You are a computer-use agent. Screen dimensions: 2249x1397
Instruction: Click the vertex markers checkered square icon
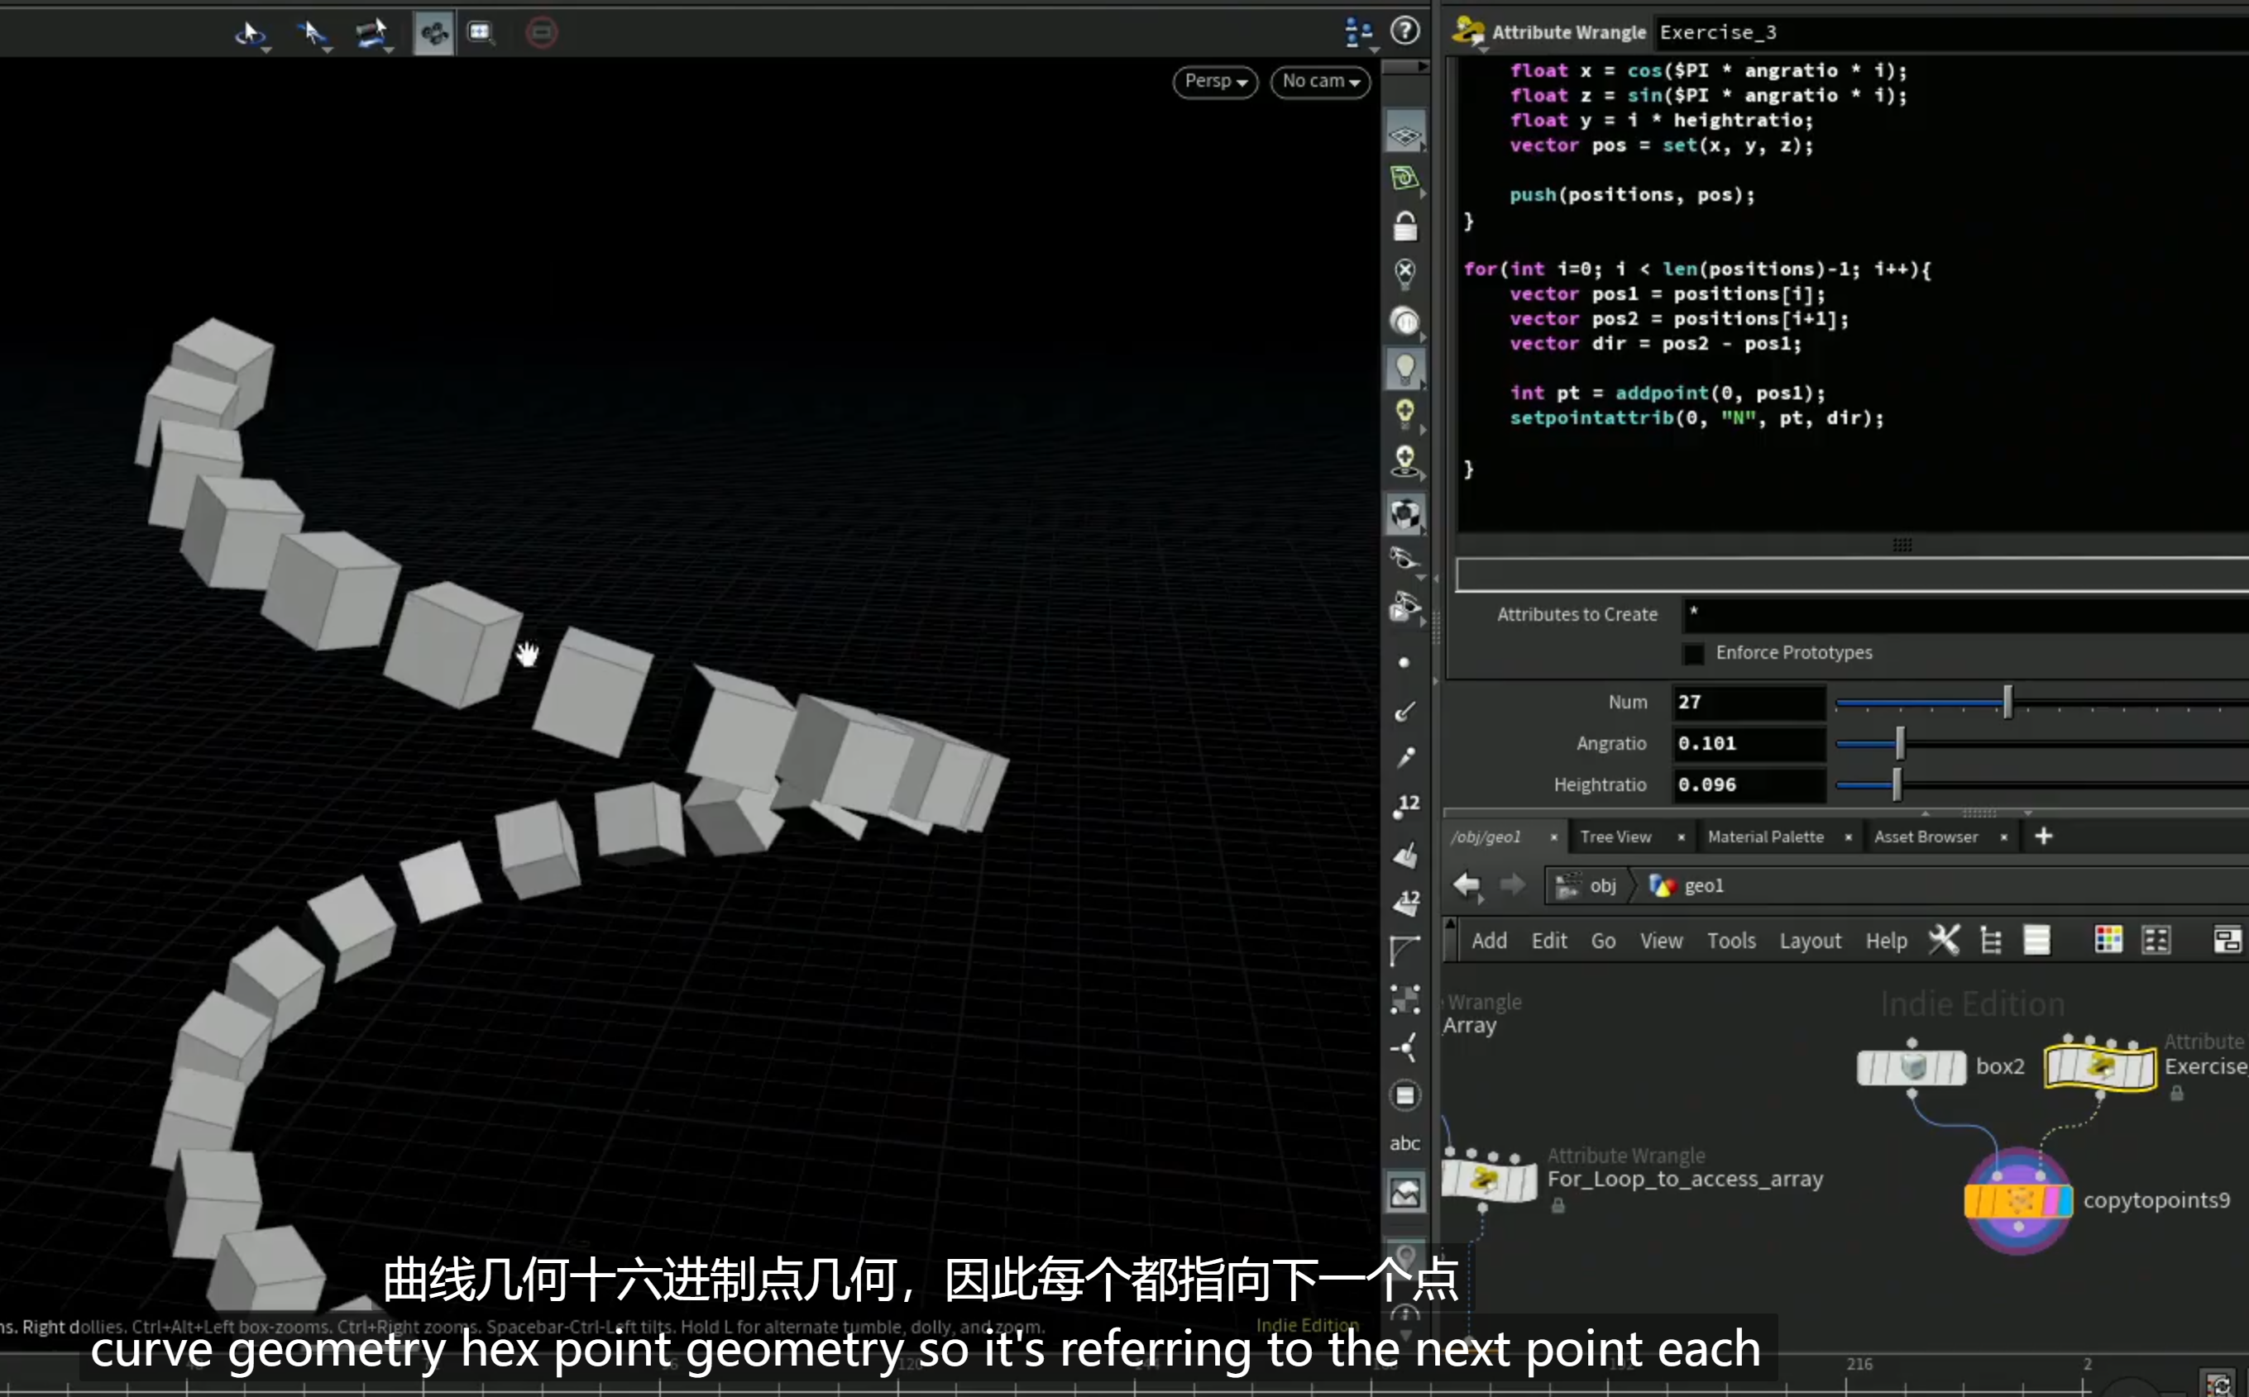click(x=1405, y=999)
